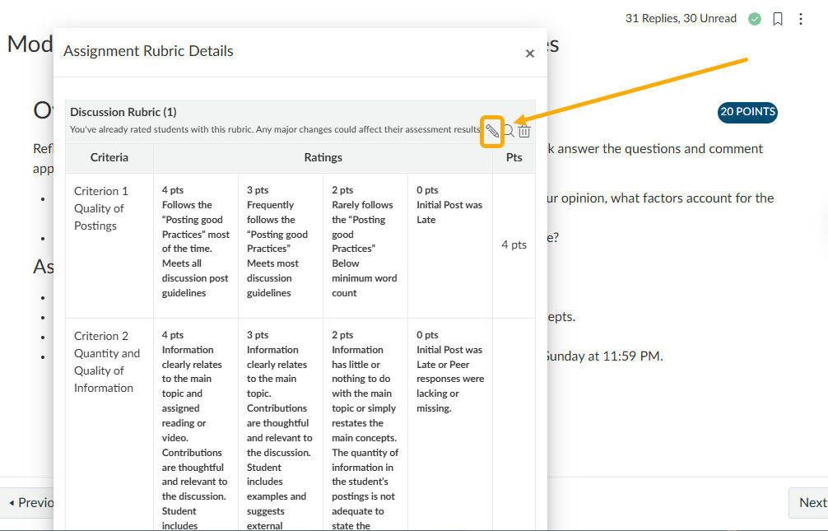This screenshot has width=828, height=531.
Task: Click the Criterion 2 Quantity and Quality cell
Action: pos(109,361)
